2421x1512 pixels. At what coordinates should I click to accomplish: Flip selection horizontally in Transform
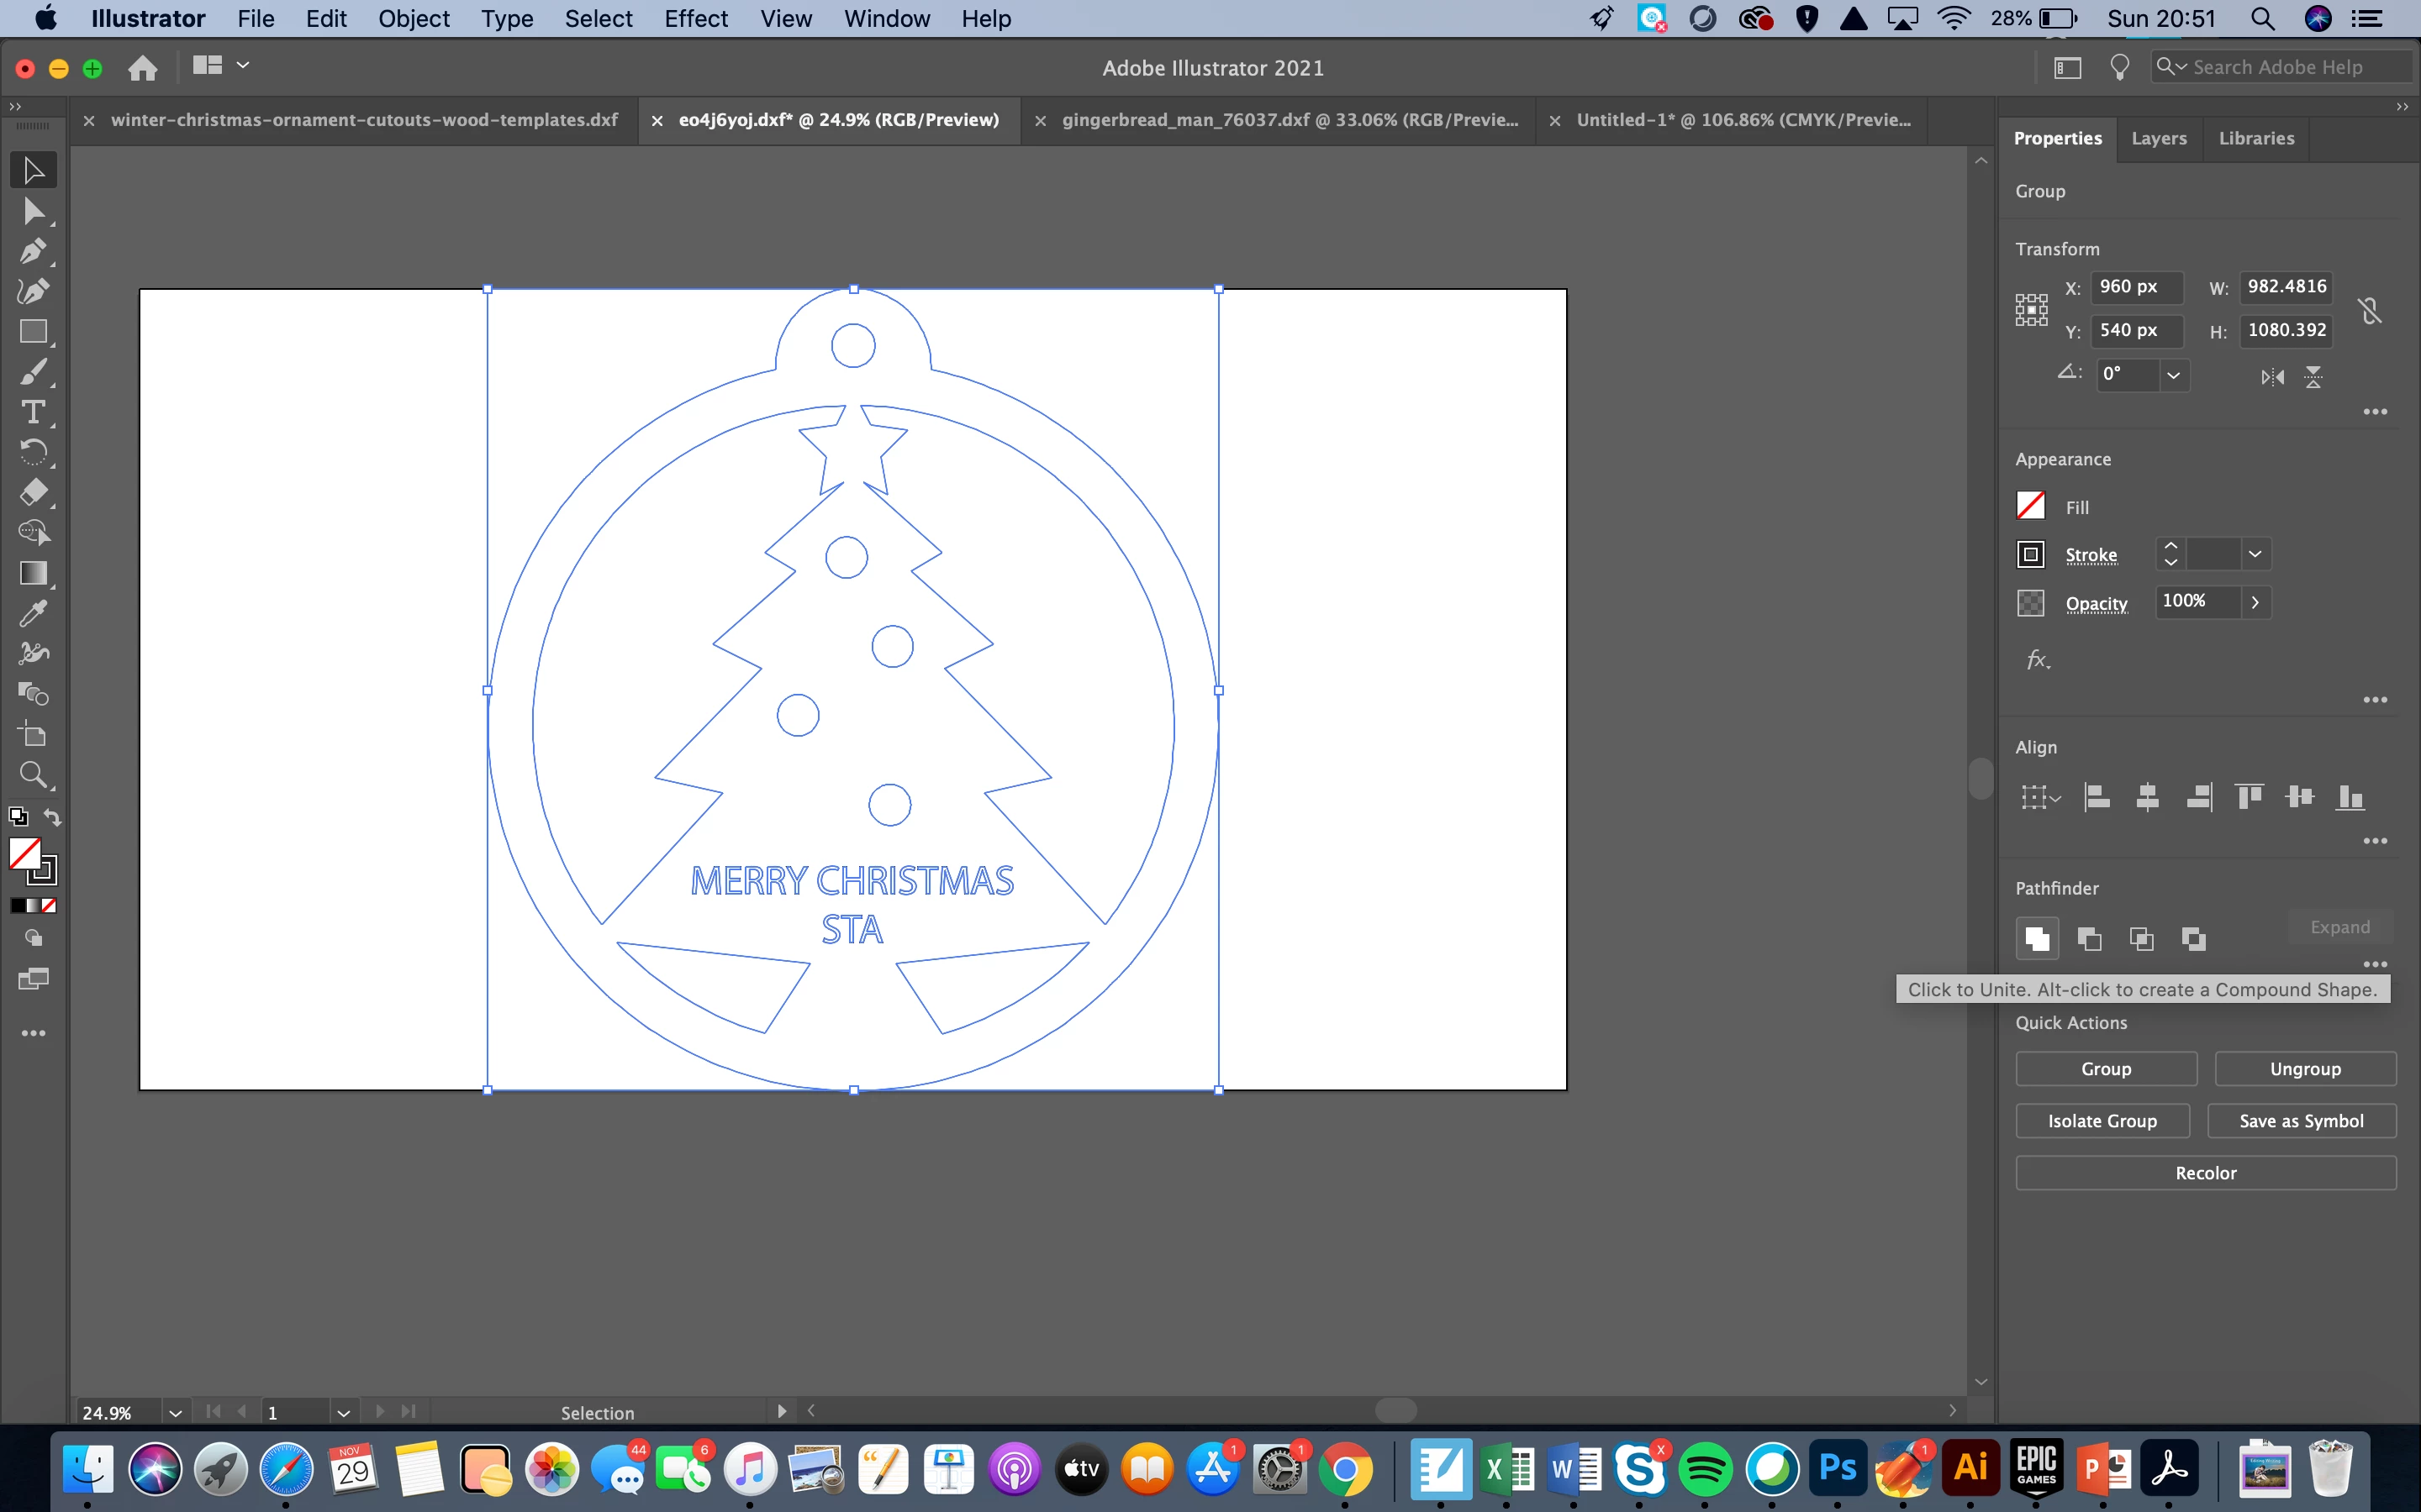pos(2272,377)
